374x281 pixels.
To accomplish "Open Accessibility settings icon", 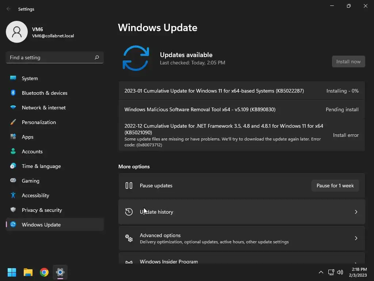I will (x=13, y=195).
